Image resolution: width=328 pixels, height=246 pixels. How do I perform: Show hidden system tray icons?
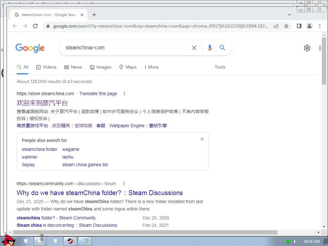point(280,242)
